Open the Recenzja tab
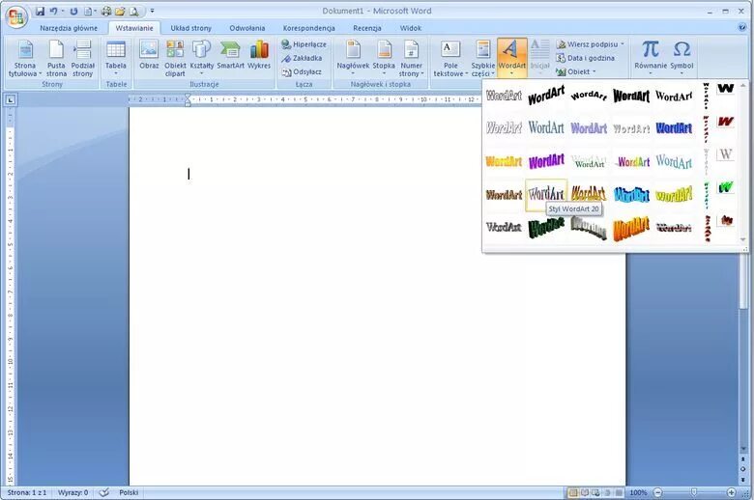The width and height of the screenshot is (754, 500). [x=367, y=28]
